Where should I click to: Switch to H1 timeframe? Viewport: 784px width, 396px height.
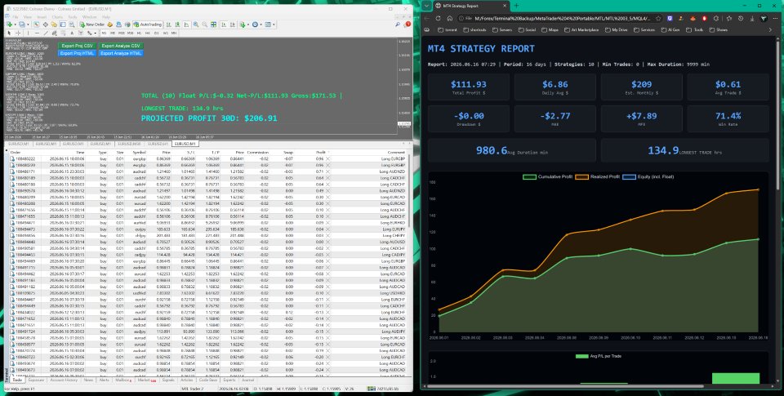(139, 33)
